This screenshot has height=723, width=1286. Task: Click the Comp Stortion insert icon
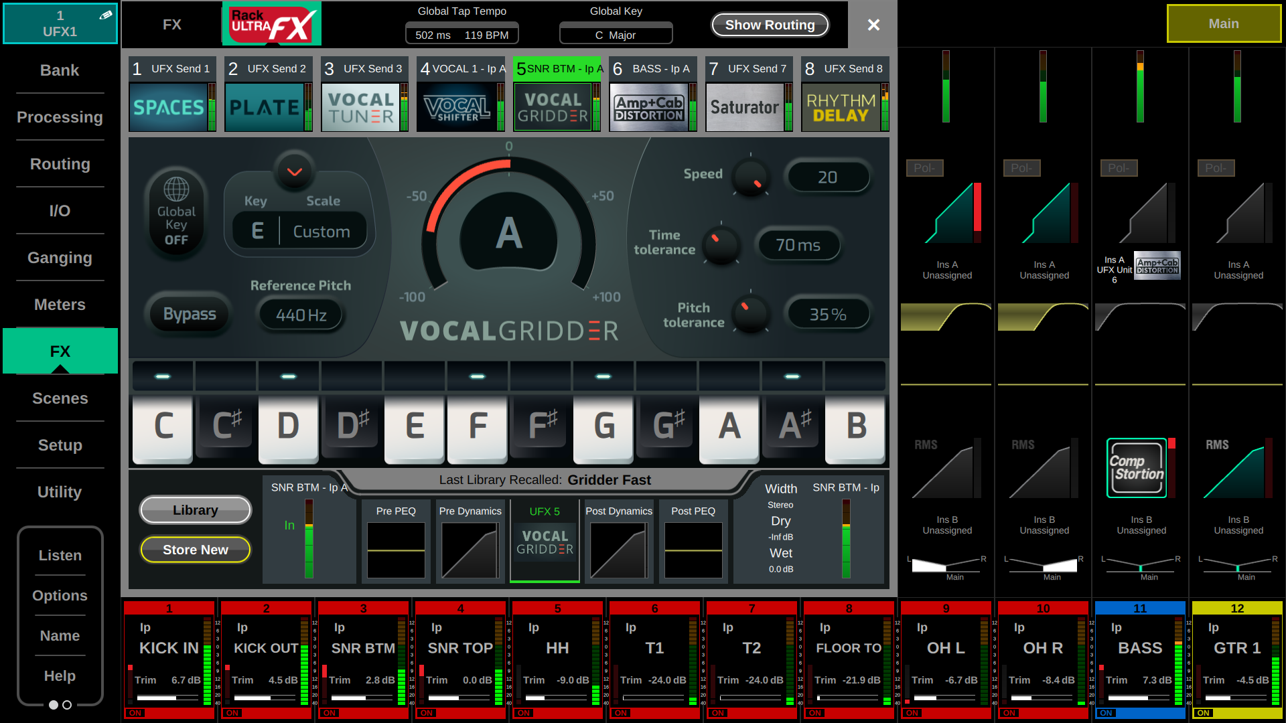[1137, 468]
